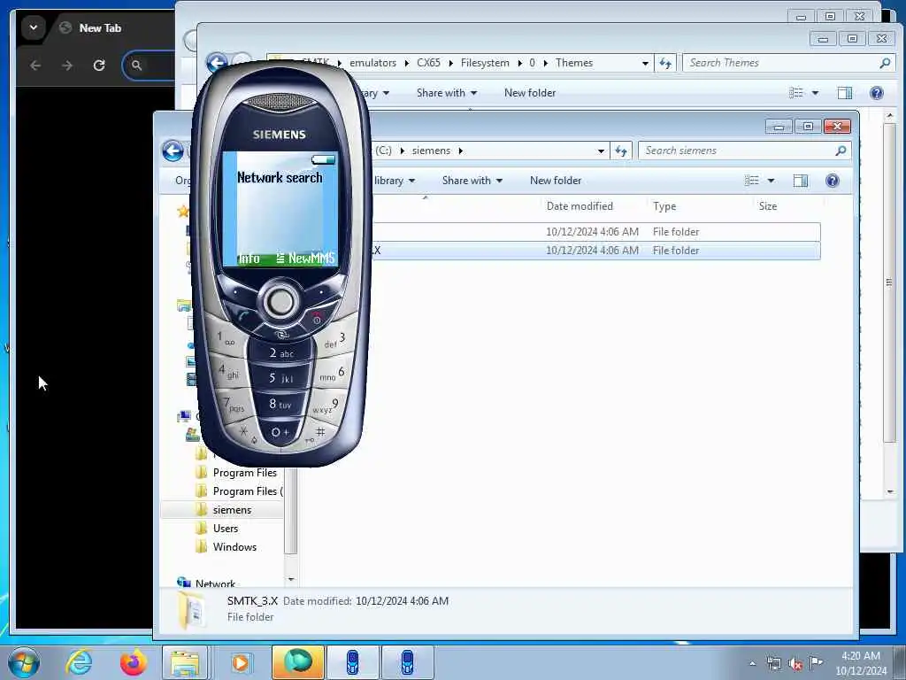Viewport: 906px width, 680px height.
Task: Change the view icon in the siemens window toolbar
Action: tap(752, 181)
